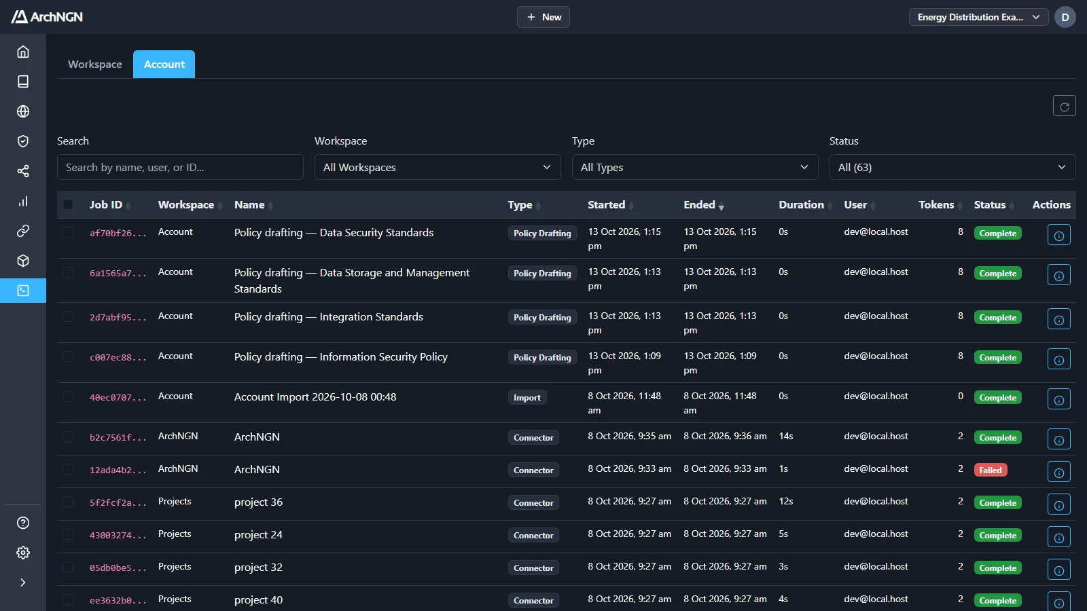Open the book/library sidebar icon
The height and width of the screenshot is (611, 1087).
point(23,81)
